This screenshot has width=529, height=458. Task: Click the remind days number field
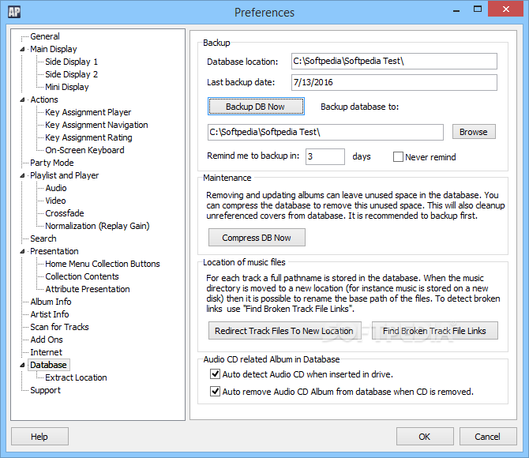click(x=325, y=156)
